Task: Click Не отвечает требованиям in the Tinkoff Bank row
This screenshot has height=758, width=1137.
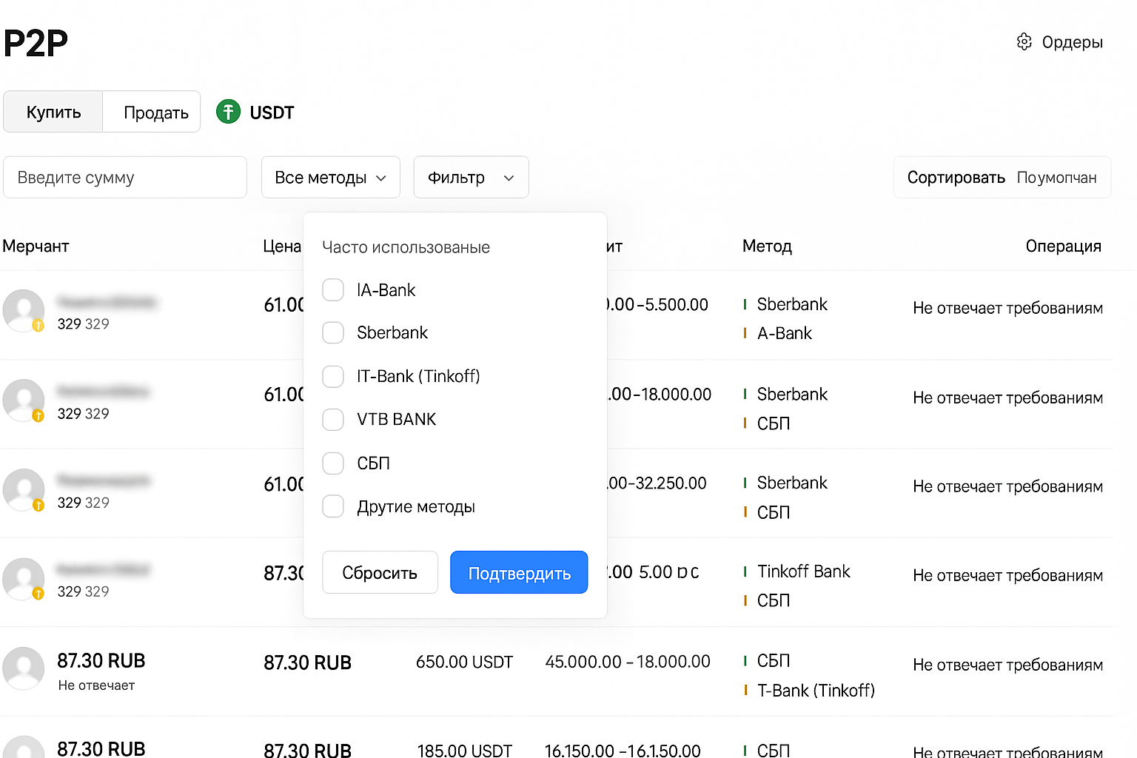Action: click(x=1007, y=575)
